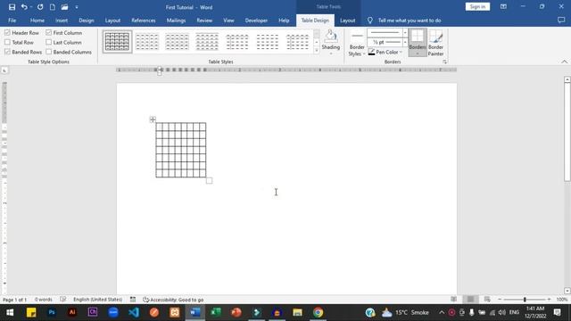Viewport: 571px width, 321px height.
Task: Open Table Tools Layout tab
Action: tap(347, 21)
